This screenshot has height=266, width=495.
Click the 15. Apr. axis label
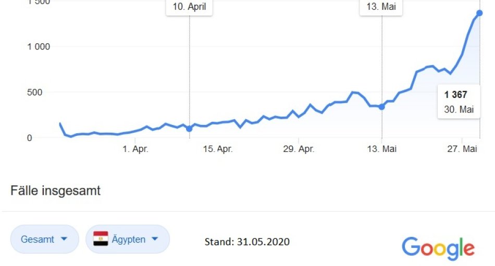pos(217,149)
